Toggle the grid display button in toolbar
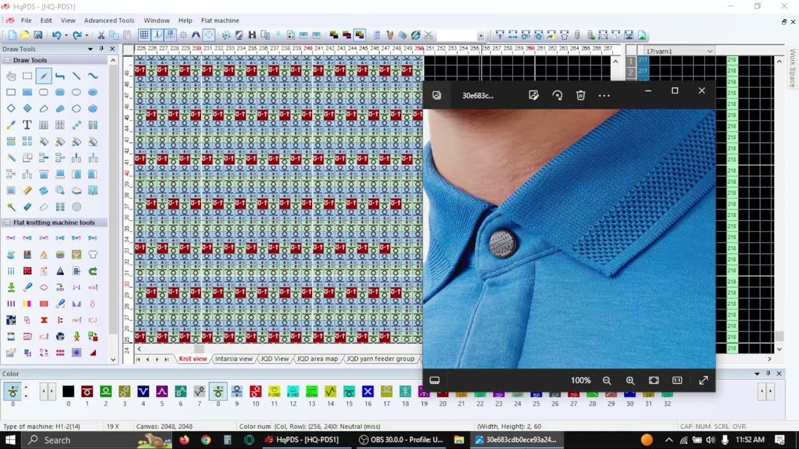Screen dimensions: 799x449 click(144, 36)
